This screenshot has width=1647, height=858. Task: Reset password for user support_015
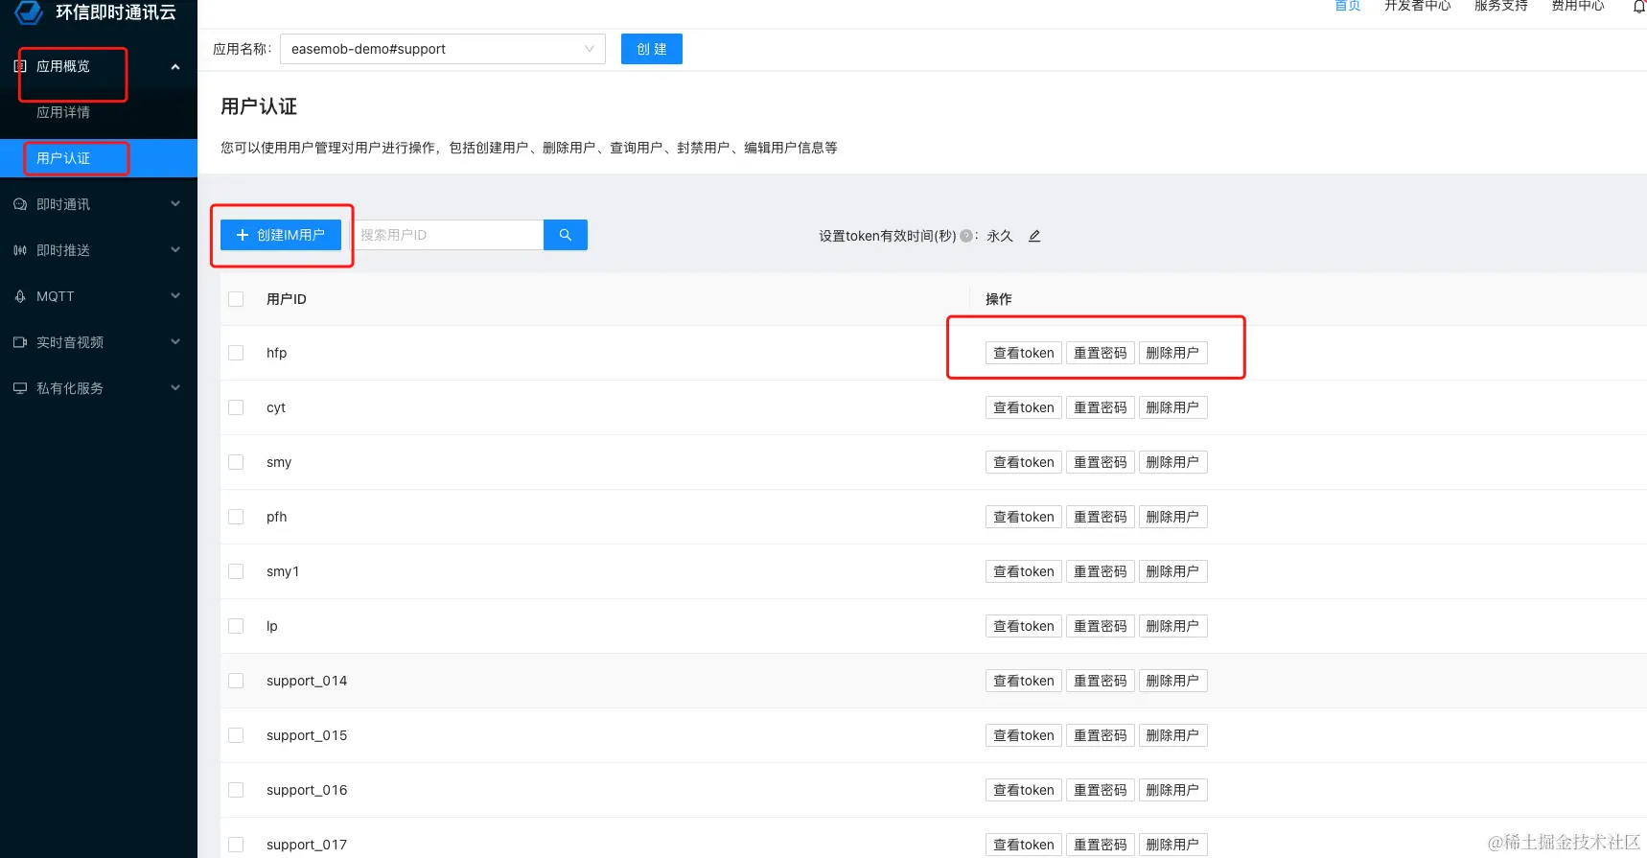click(x=1101, y=735)
